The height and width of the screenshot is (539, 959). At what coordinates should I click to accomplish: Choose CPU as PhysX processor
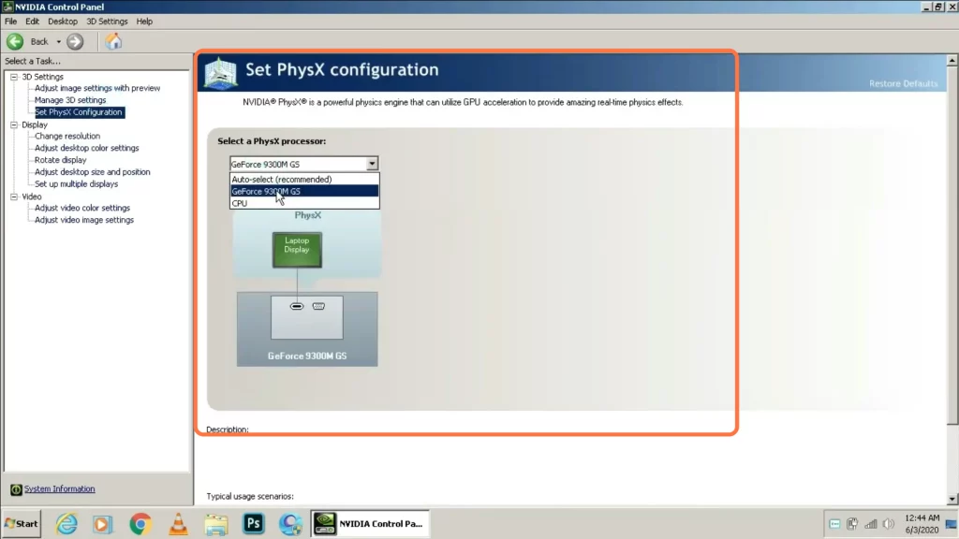304,203
